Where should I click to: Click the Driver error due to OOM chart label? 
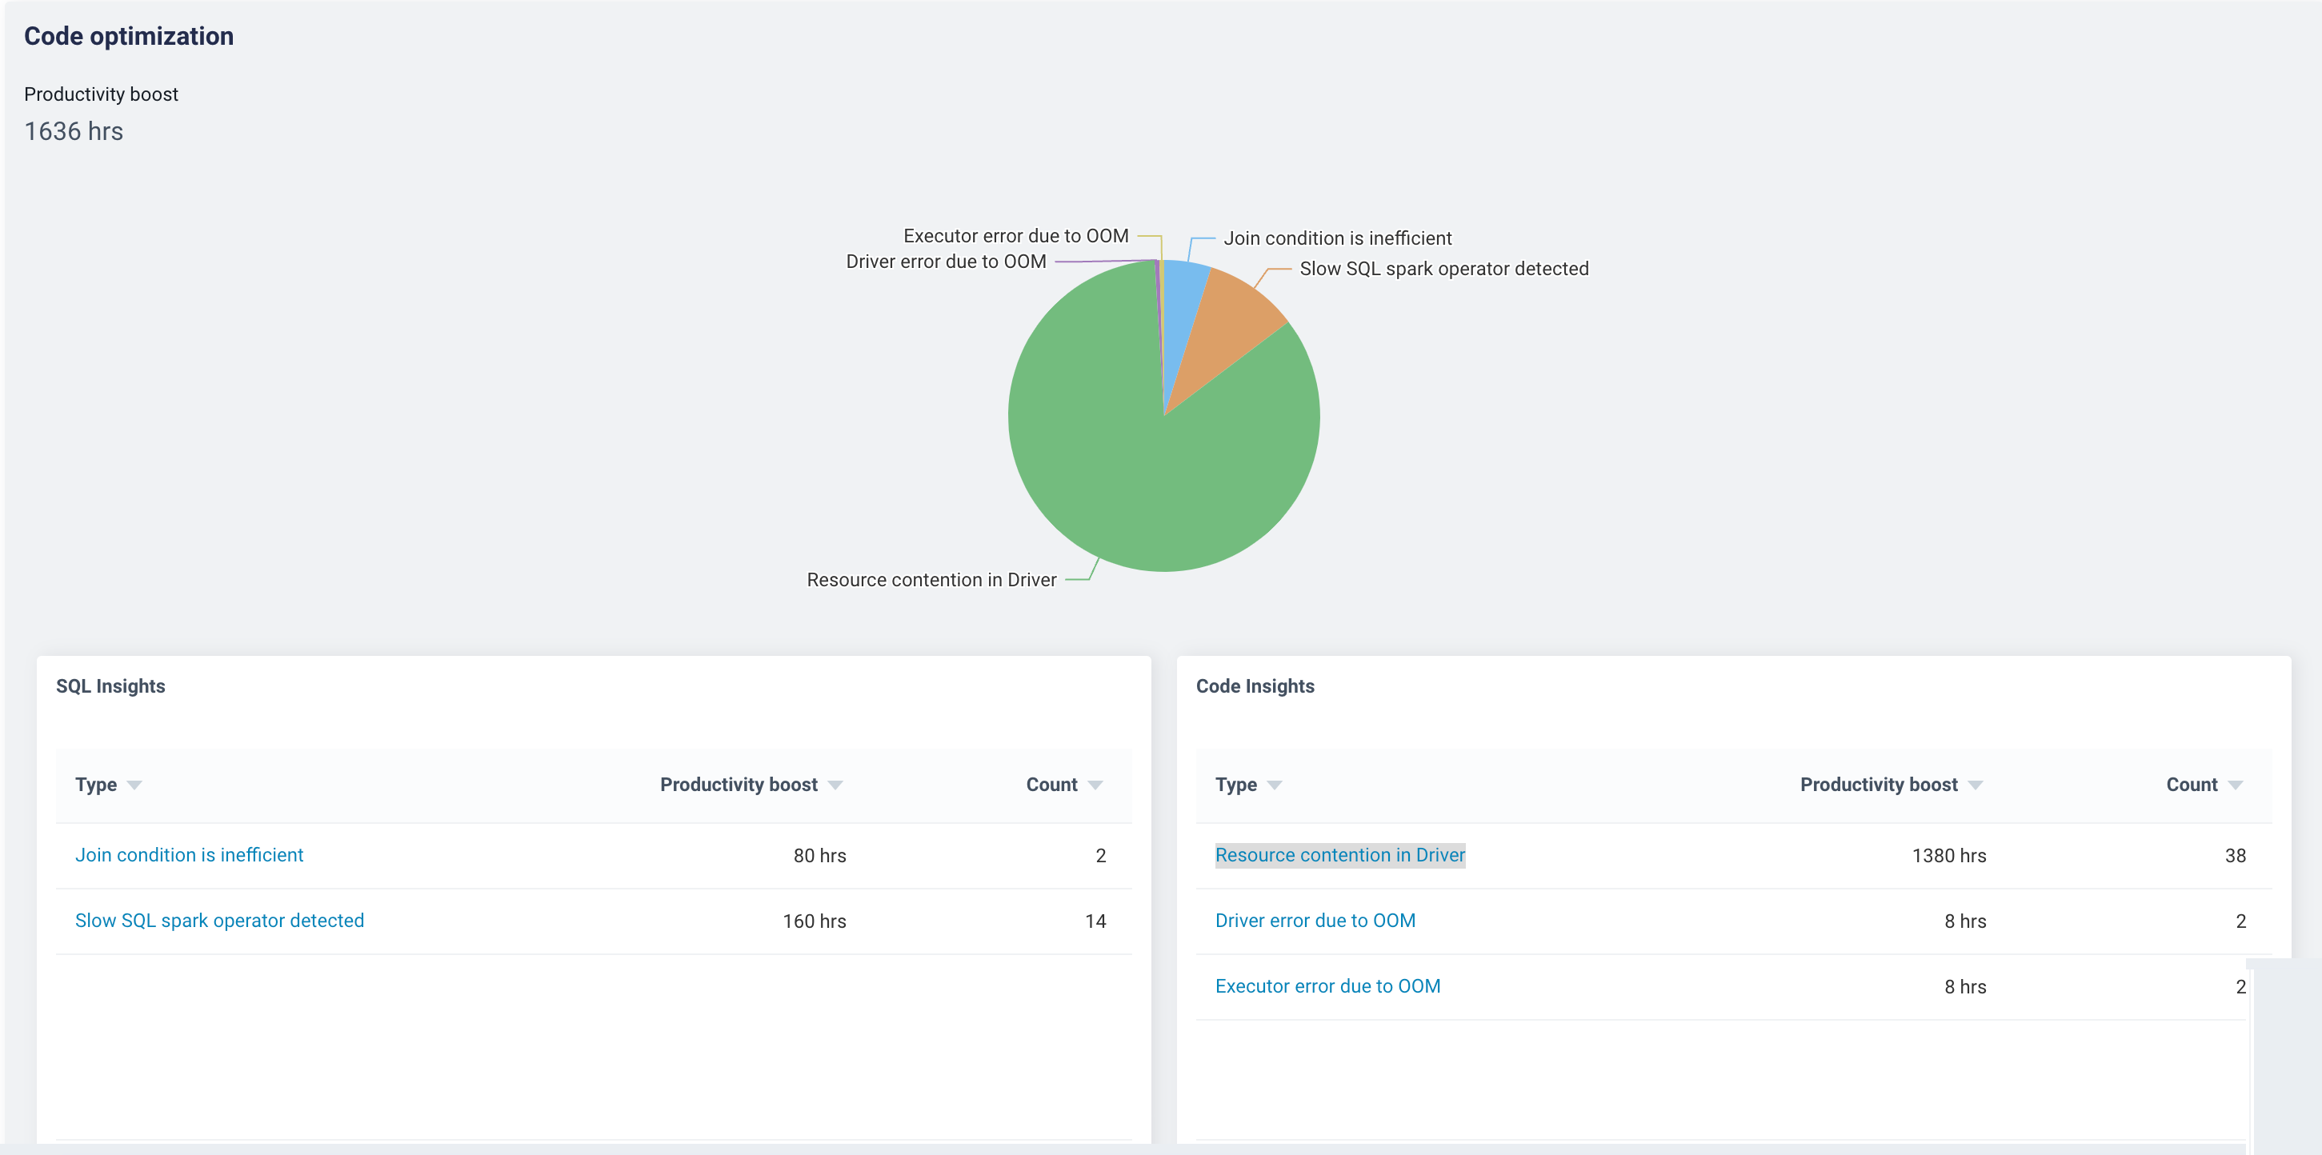tap(947, 262)
